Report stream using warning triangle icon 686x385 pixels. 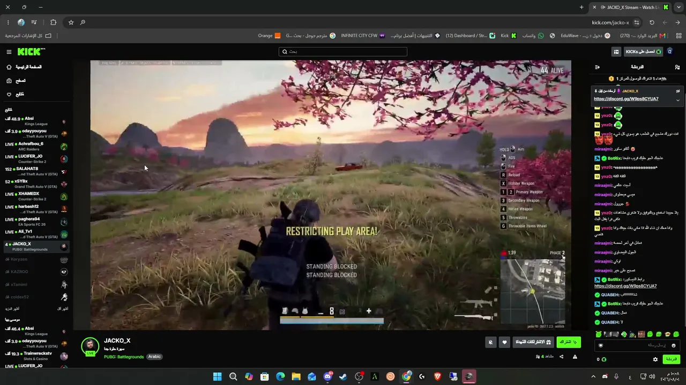coord(575,357)
